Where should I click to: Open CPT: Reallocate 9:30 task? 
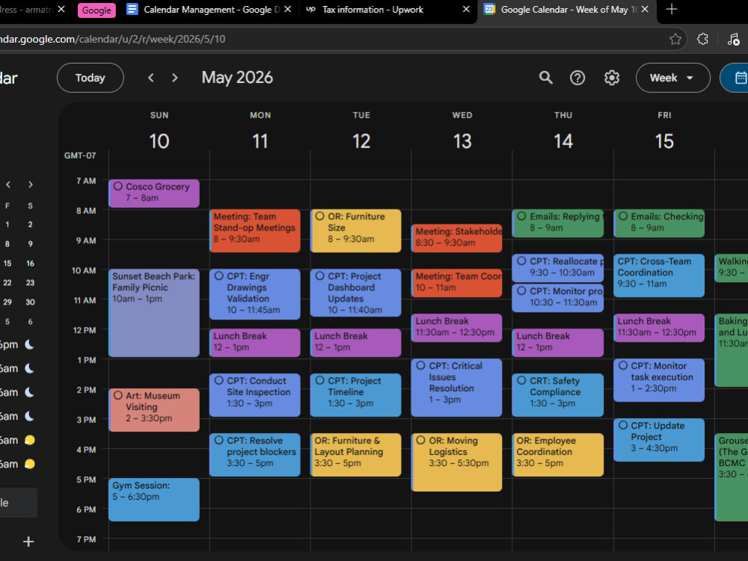(558, 268)
